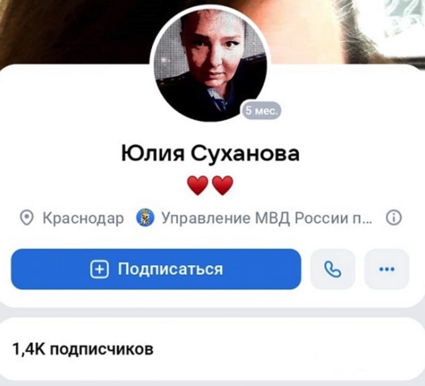The image size is (425, 386).
Task: Click the name "Юлия Суханова"
Action: (x=210, y=153)
